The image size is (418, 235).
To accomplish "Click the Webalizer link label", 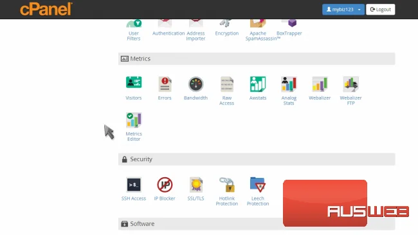I will [320, 98].
